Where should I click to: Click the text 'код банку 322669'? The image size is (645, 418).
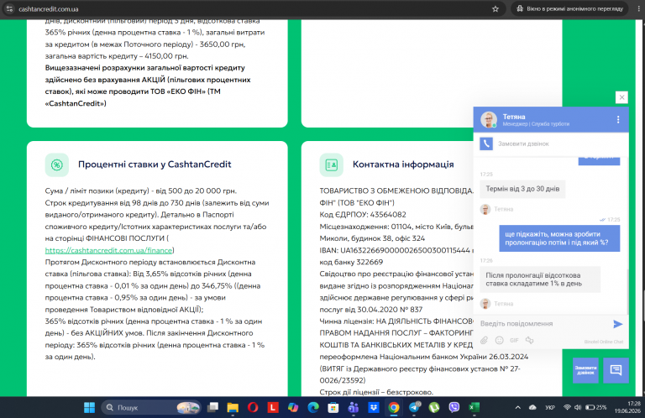pos(351,262)
